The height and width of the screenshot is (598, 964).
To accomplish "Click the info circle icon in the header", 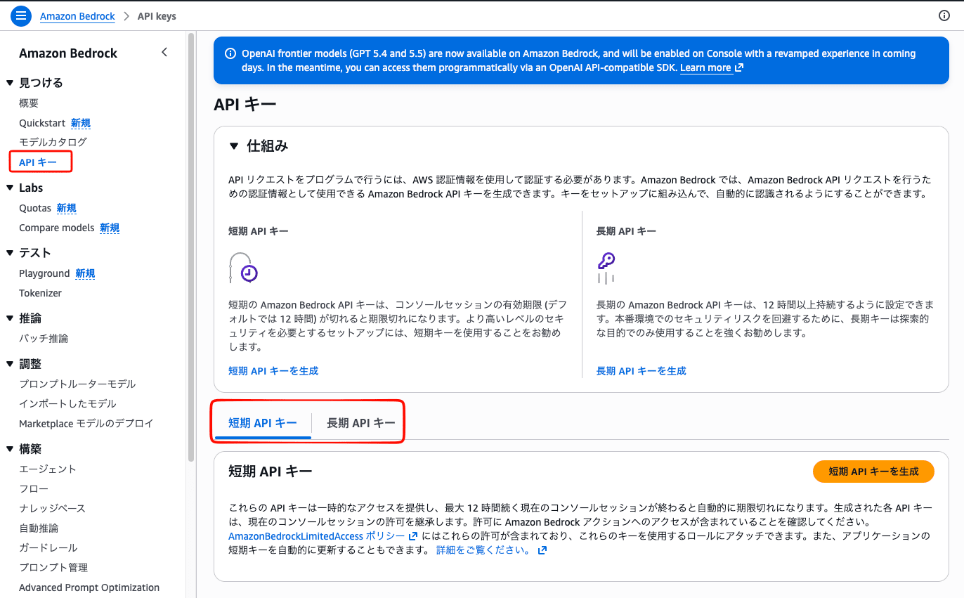I will pos(944,15).
